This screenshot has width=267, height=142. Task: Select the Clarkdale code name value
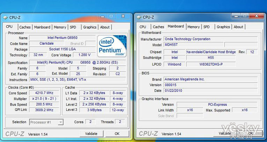pos(46,44)
